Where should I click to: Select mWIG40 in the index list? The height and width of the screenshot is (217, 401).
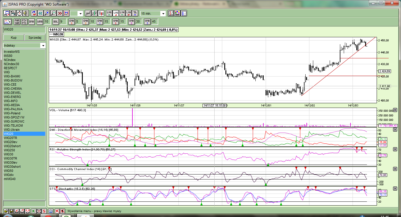click(10, 179)
